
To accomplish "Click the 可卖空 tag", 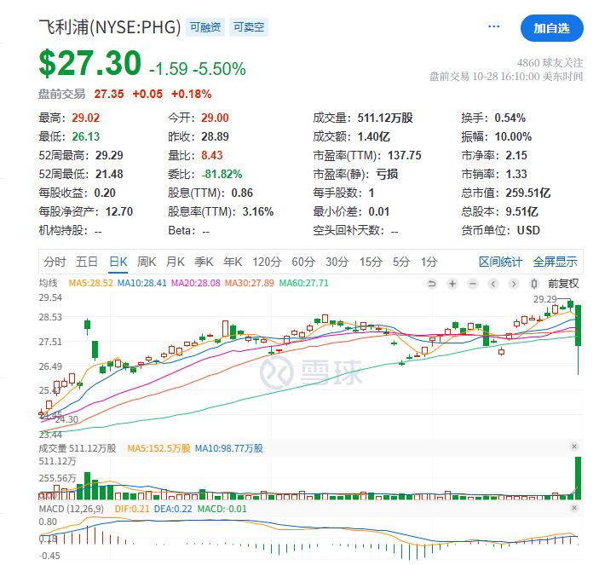I will (x=249, y=27).
